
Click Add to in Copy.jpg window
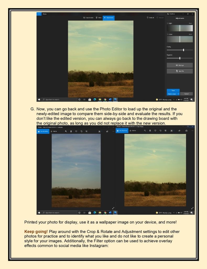coord(54,131)
